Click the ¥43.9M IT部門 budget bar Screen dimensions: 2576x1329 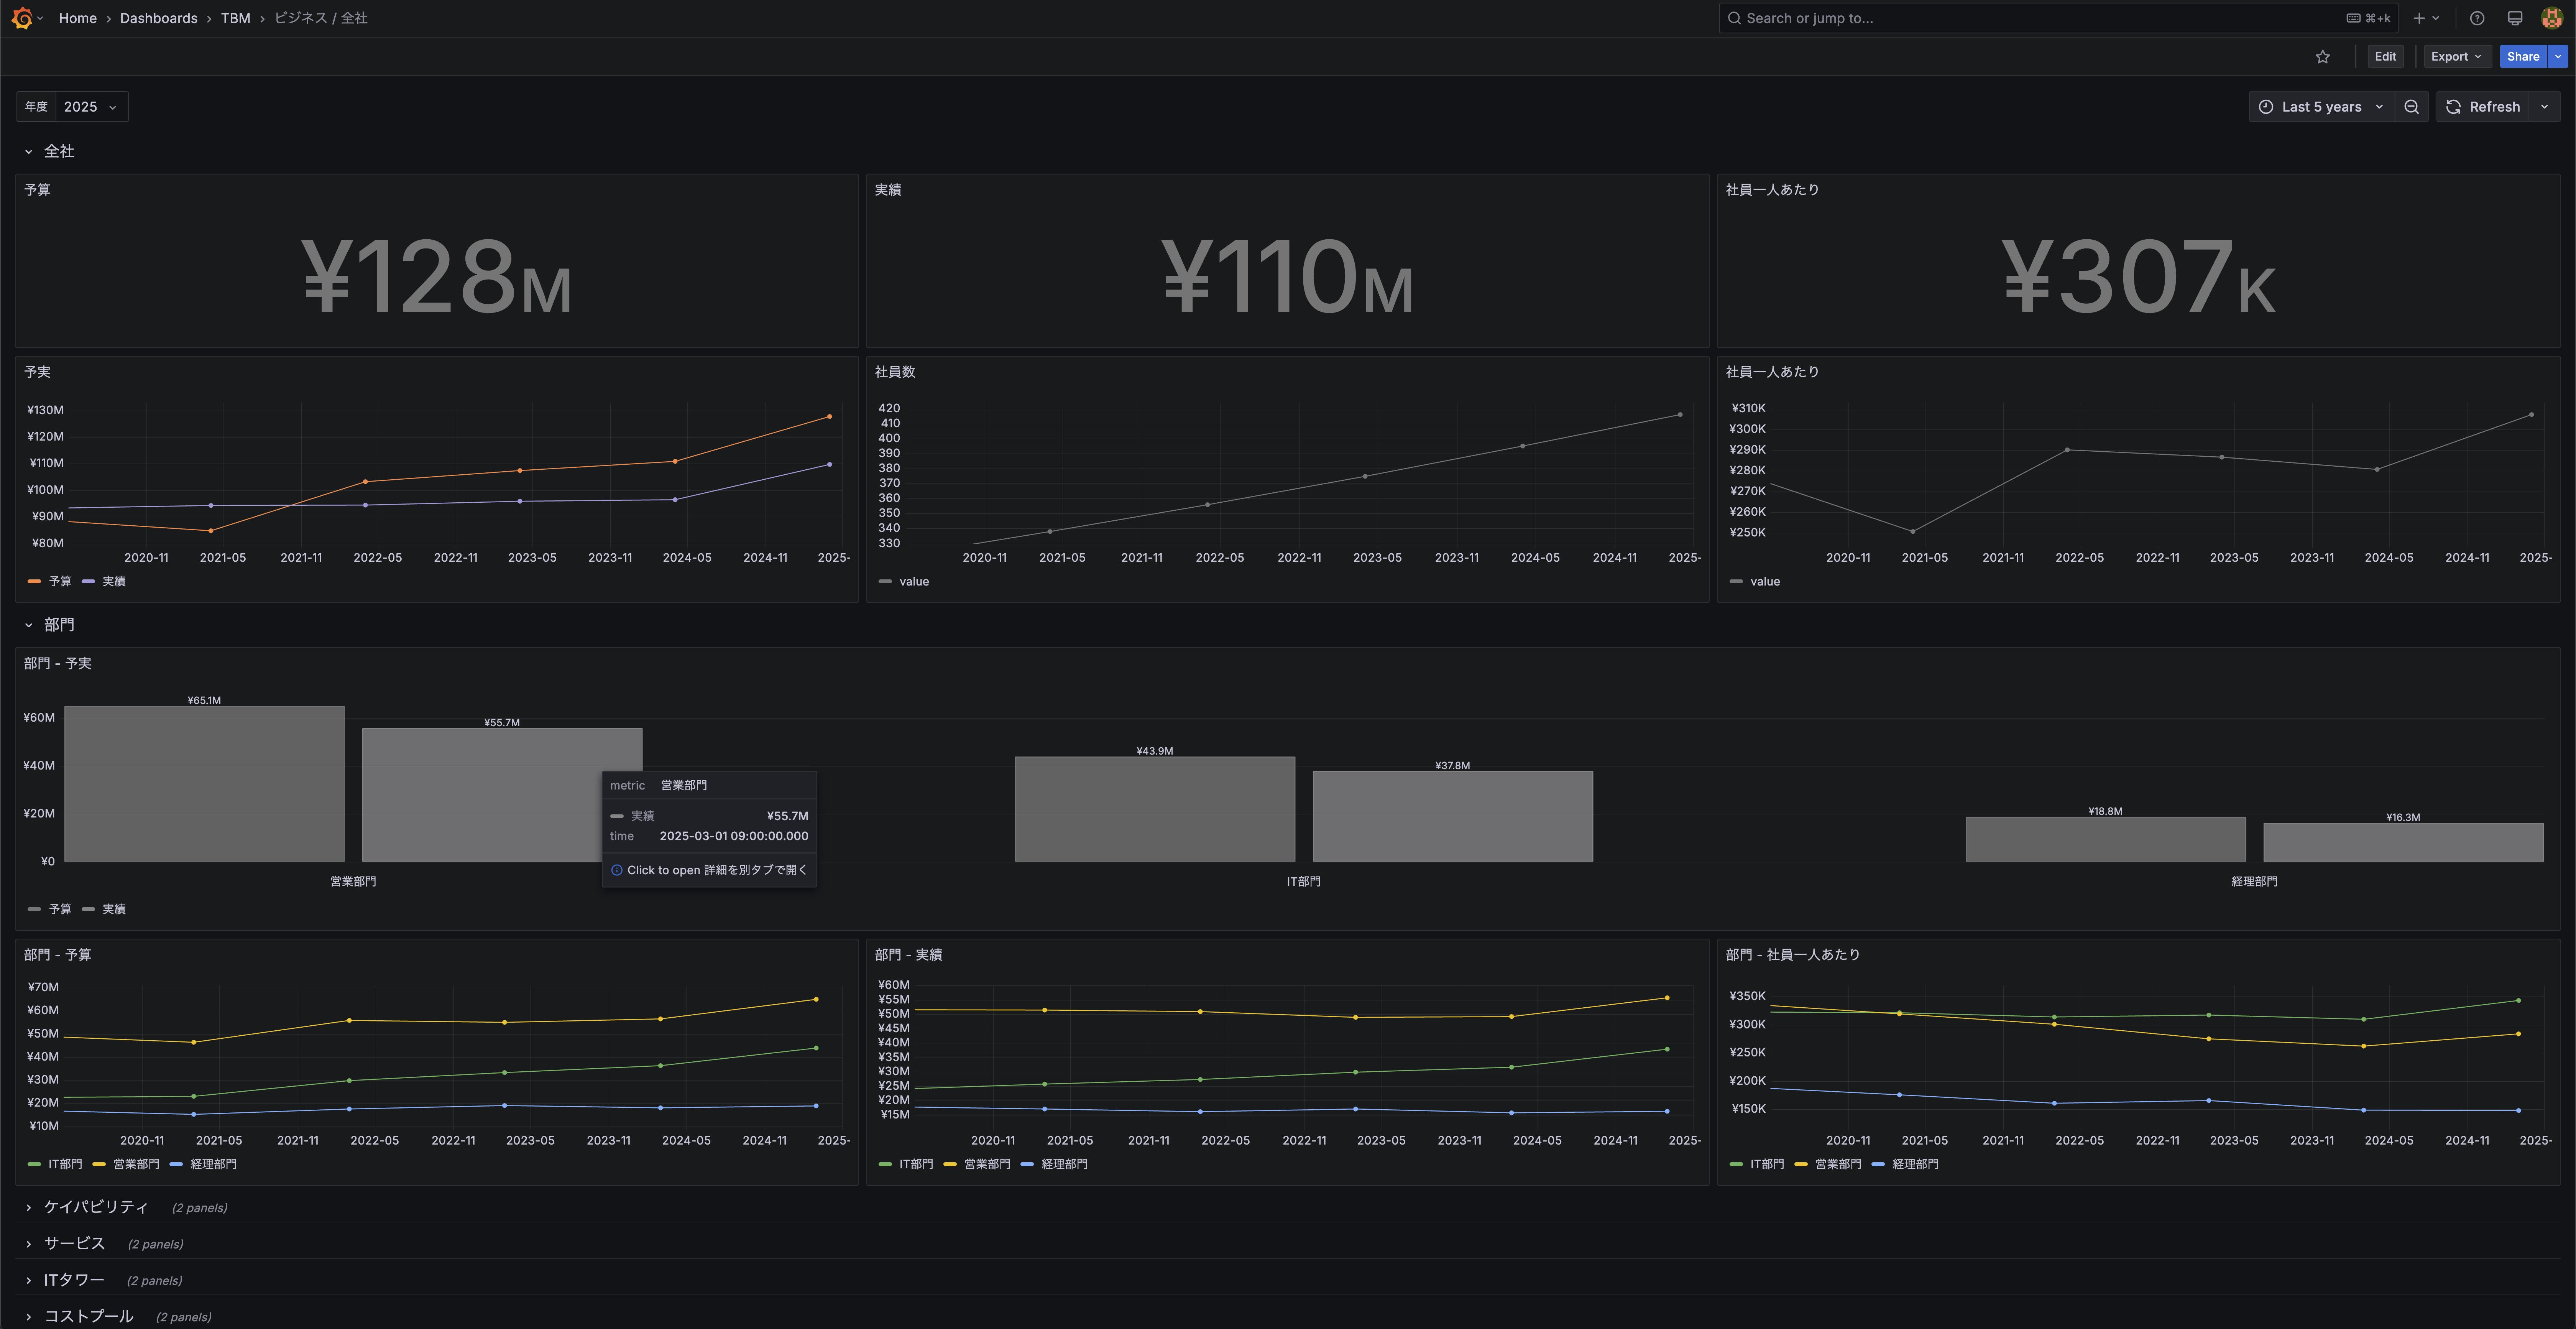(1155, 809)
